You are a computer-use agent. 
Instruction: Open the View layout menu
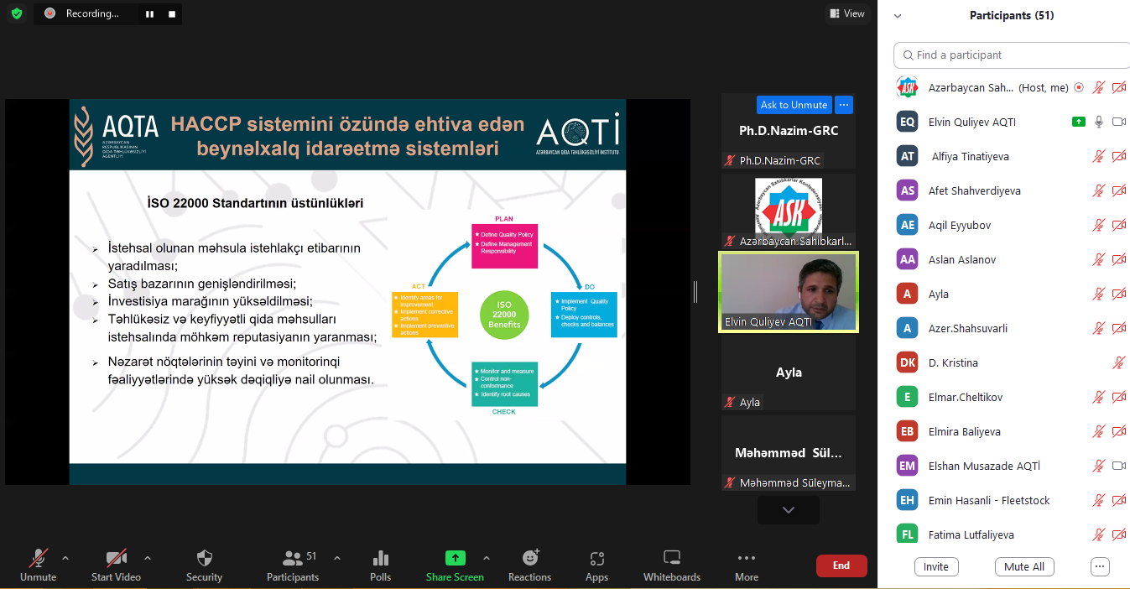point(846,13)
